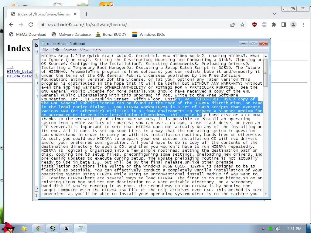
Task: Open Chrome three-dot menu
Action: point(303,25)
